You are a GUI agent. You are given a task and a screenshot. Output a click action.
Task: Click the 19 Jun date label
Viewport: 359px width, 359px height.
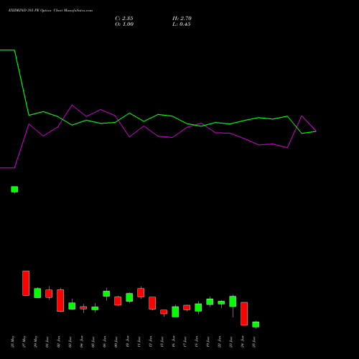point(208,342)
